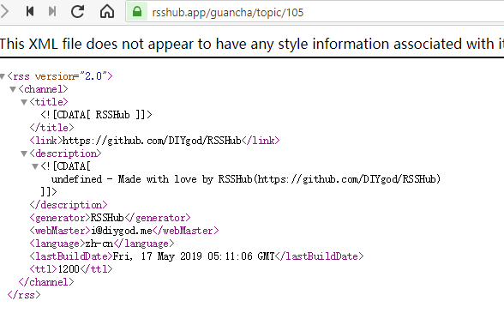504x313 pixels.
Task: Click the XML no style information notice
Action: (252, 44)
